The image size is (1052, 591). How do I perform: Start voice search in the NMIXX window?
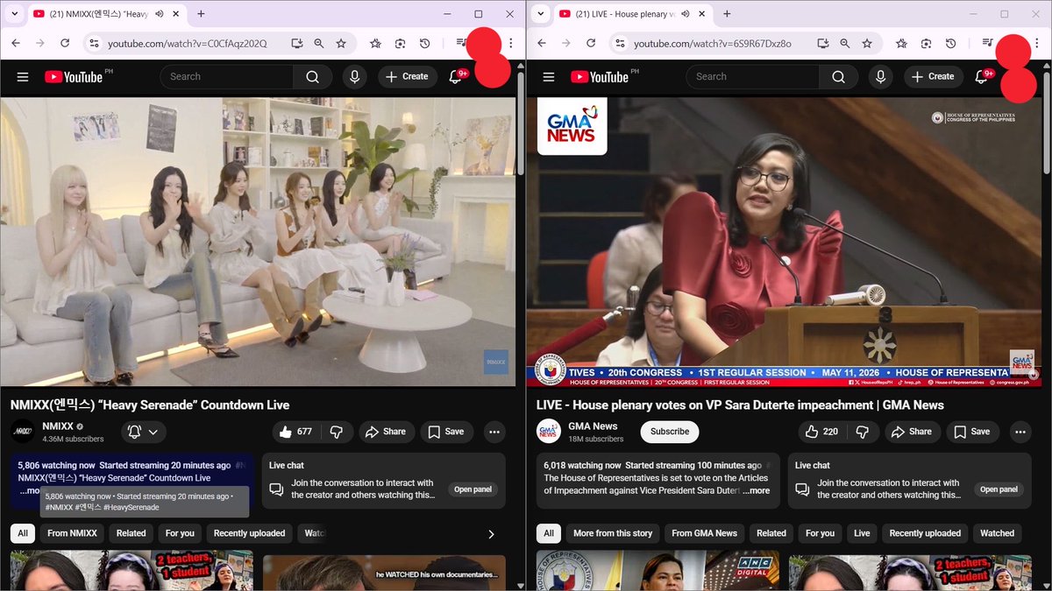pyautogui.click(x=355, y=77)
